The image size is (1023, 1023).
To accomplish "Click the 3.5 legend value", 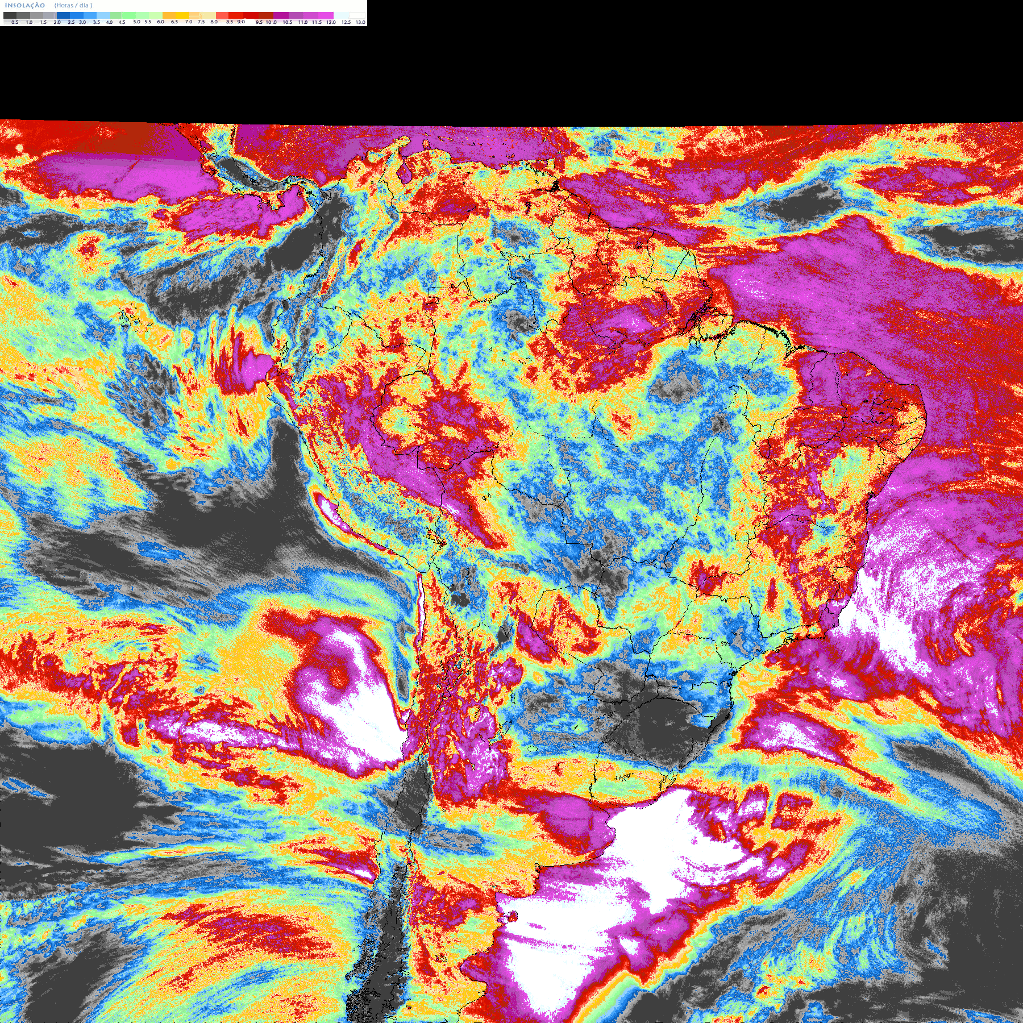I will point(97,22).
